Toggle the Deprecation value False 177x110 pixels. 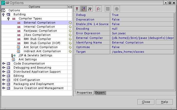(x=142, y=19)
